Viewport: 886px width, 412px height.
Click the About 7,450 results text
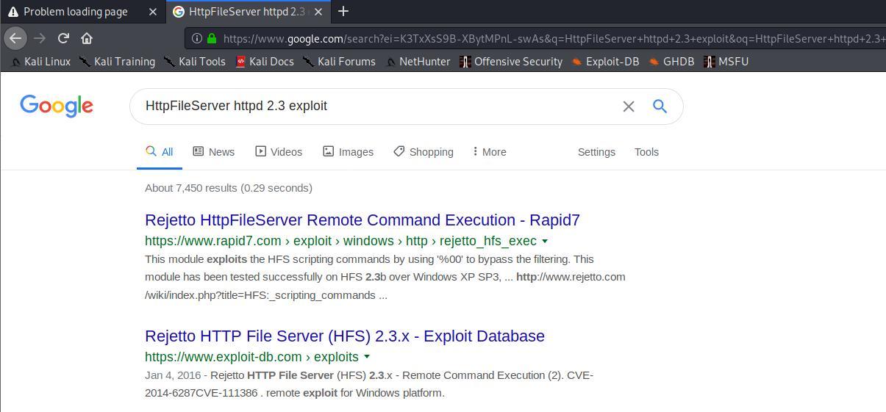(229, 188)
